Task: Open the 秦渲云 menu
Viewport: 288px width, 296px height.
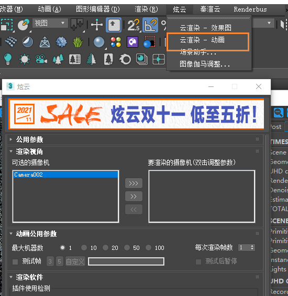Action: coord(210,9)
